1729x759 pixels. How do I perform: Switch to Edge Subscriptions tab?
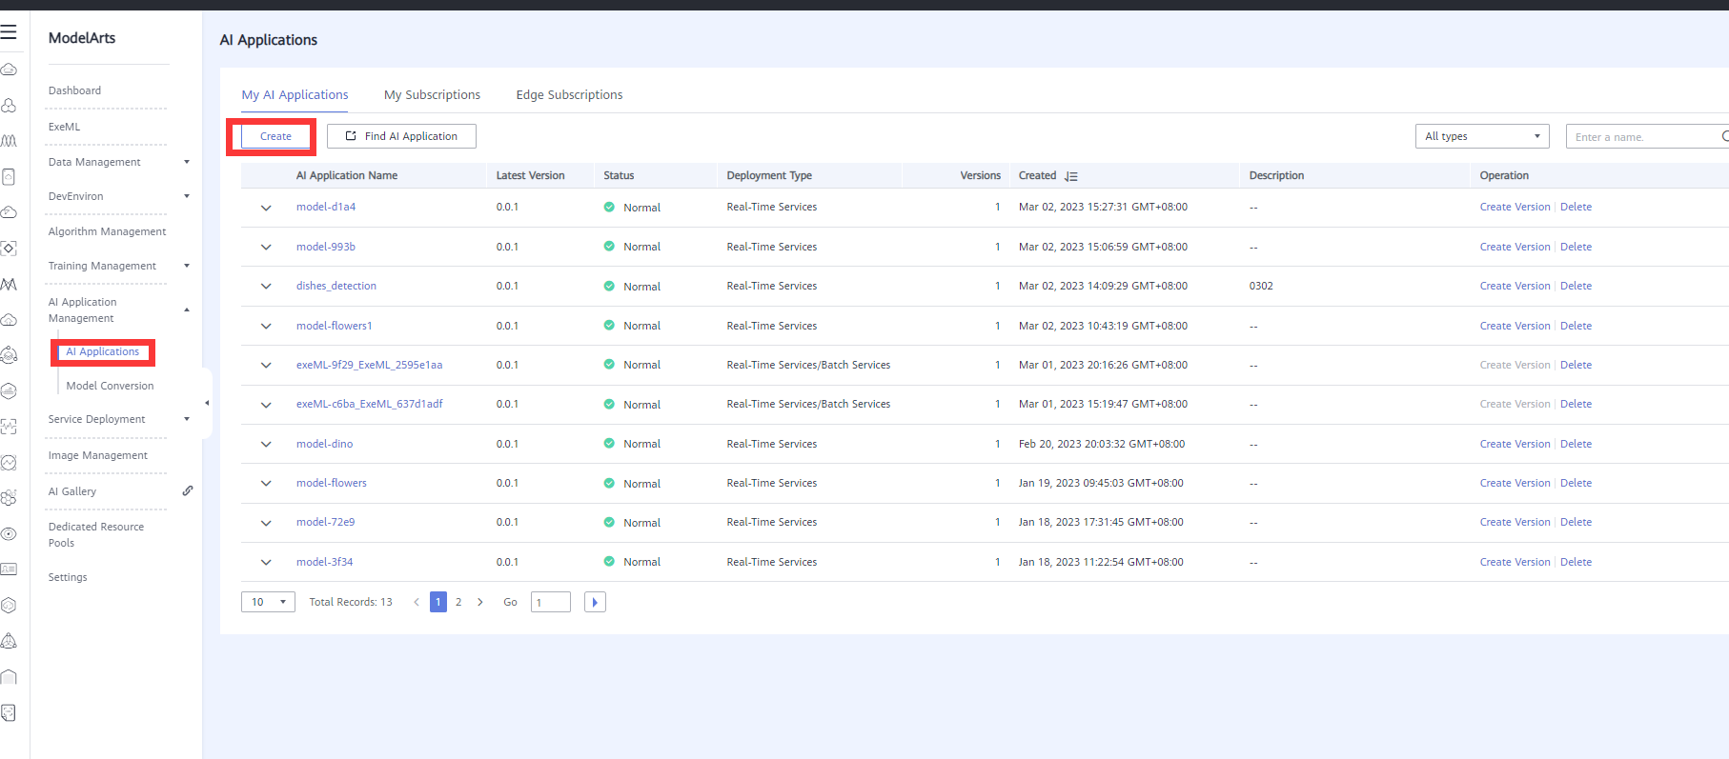coord(569,95)
